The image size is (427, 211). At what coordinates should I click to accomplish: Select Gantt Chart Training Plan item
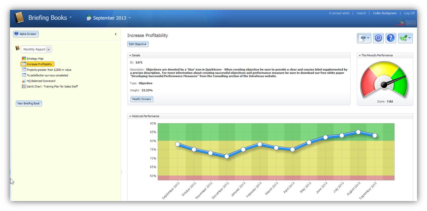pos(52,87)
